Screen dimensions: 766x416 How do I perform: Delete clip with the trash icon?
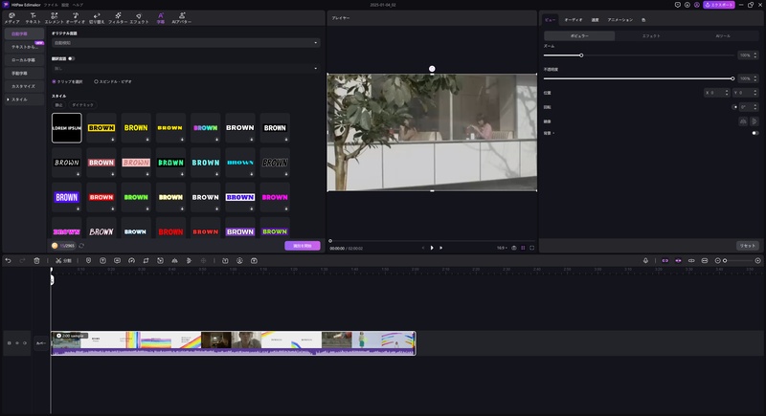pos(36,261)
